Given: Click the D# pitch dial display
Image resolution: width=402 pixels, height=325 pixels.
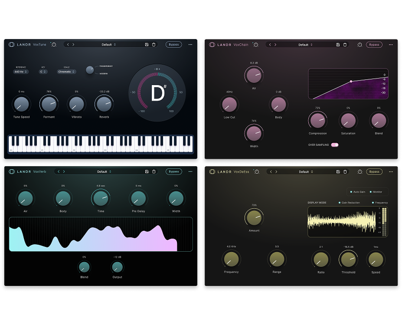Looking at the screenshot, I should [157, 92].
